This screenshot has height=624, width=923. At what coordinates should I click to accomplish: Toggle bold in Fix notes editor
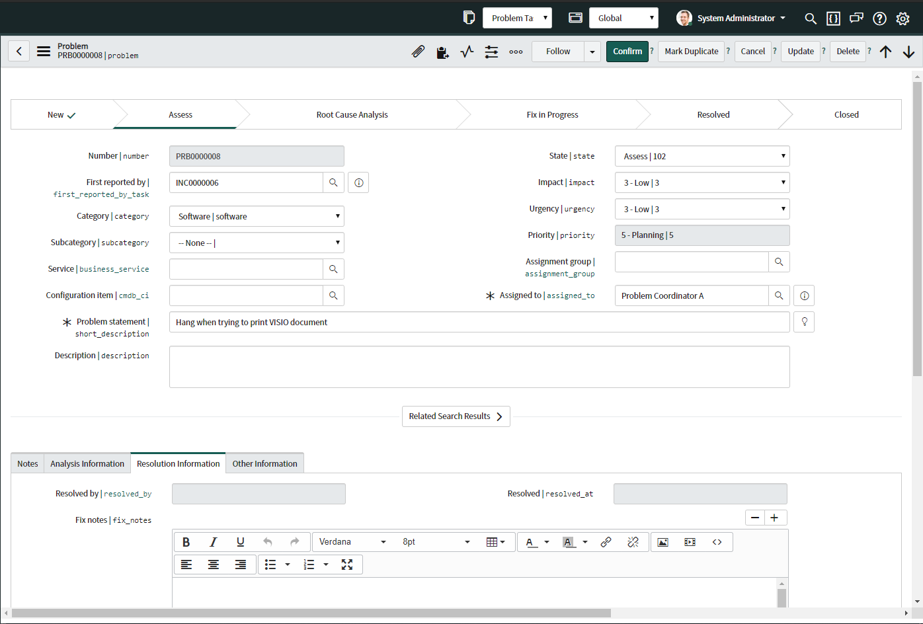click(186, 542)
